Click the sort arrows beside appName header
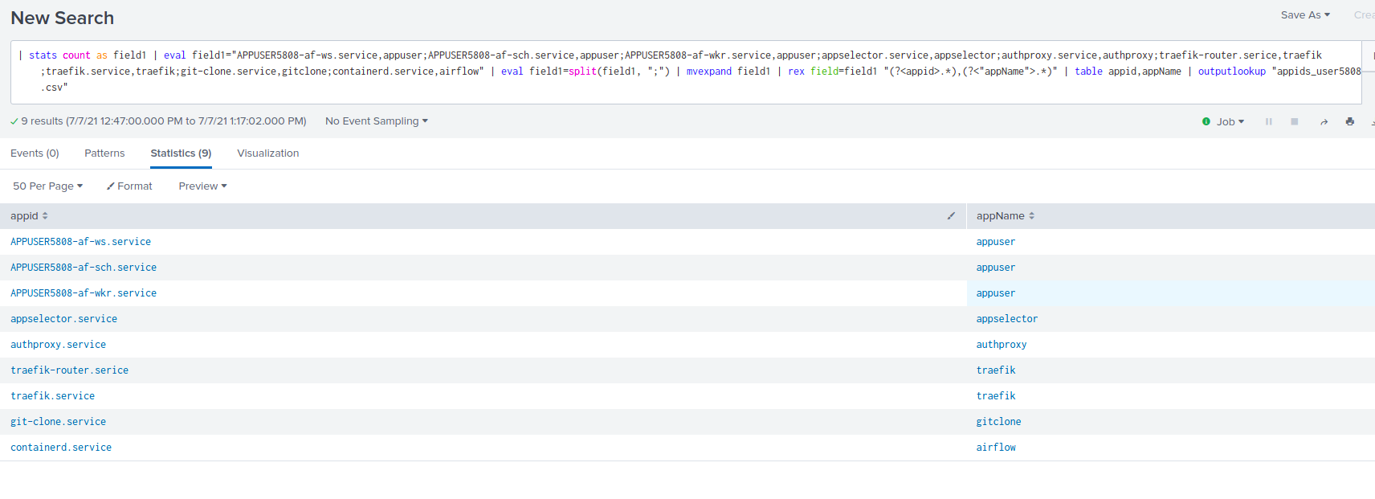This screenshot has width=1375, height=499. [1031, 216]
